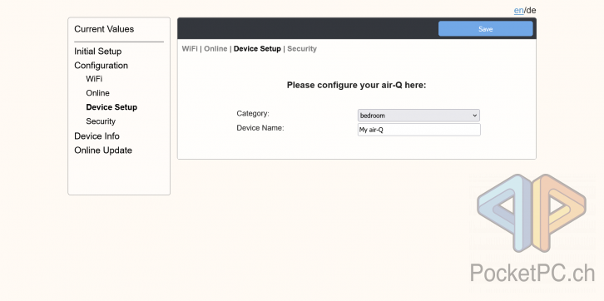Screen dimensions: 604x301
Task: Open Current Values in the sidebar
Action: point(104,29)
